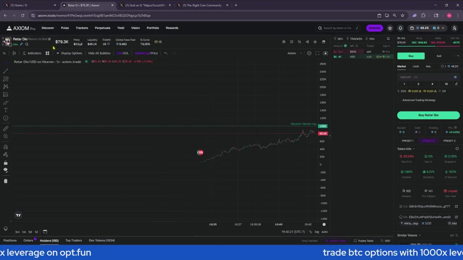Open the Axiom chart source dropdown
Screen dimensions: 463x260
294,53
